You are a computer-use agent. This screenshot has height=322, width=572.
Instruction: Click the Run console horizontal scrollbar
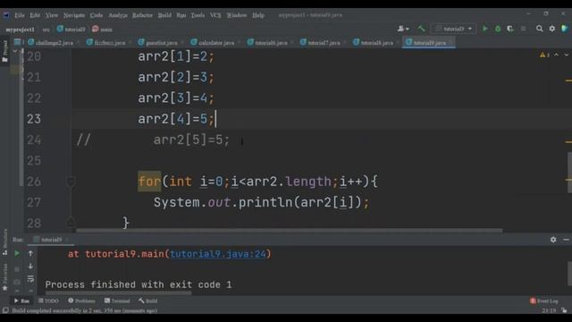click(118, 292)
